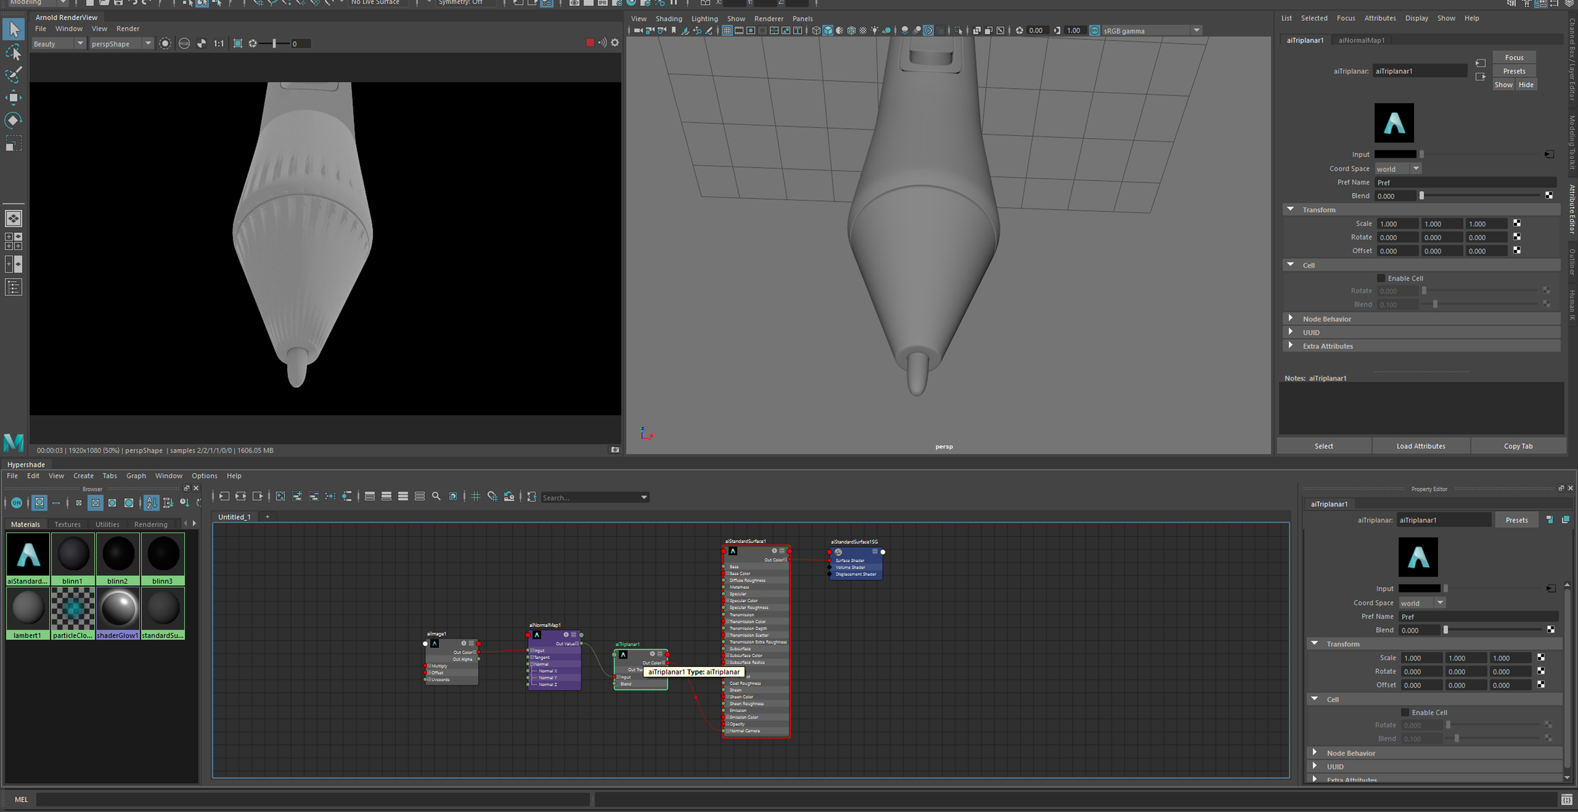This screenshot has height=812, width=1578.
Task: Click Presets button in Attribute Editor
Action: click(x=1514, y=71)
